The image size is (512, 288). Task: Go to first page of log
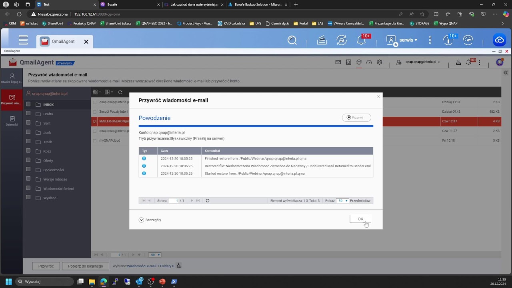(144, 201)
